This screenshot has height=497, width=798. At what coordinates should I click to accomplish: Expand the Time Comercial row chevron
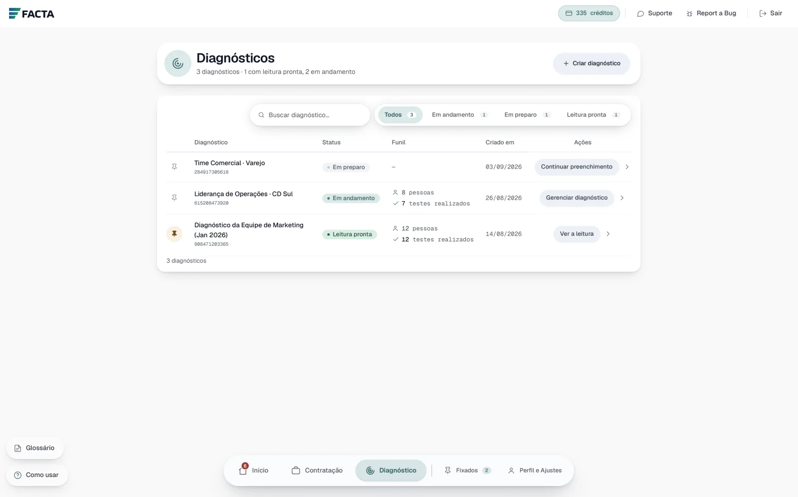(627, 167)
